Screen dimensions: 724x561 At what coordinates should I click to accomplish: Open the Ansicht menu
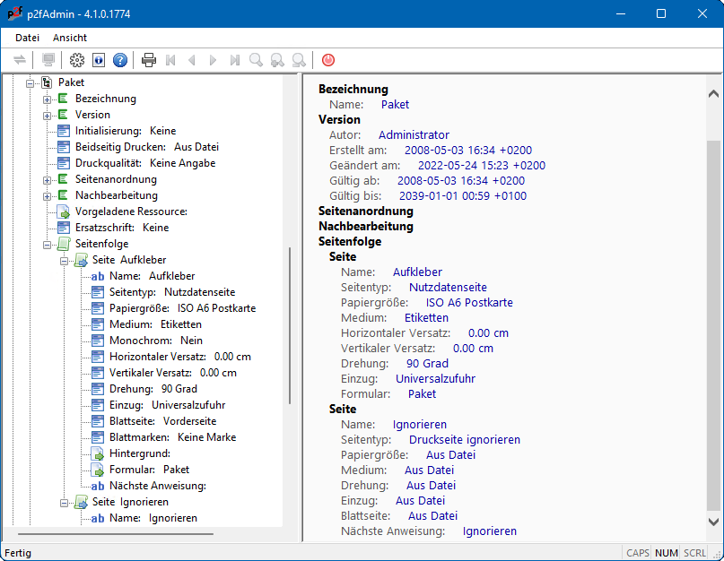coord(70,38)
